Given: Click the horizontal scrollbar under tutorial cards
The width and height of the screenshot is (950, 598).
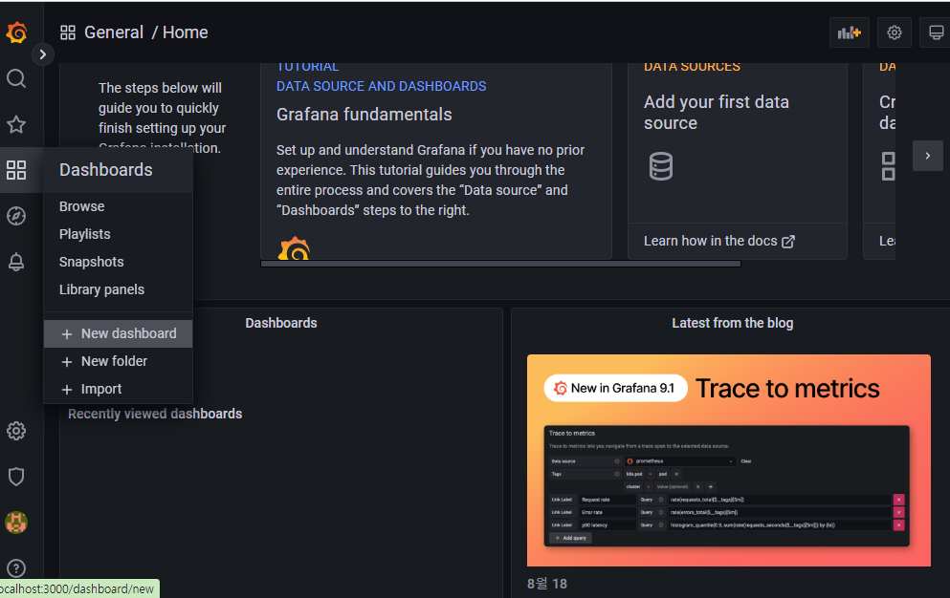Looking at the screenshot, I should point(500,264).
